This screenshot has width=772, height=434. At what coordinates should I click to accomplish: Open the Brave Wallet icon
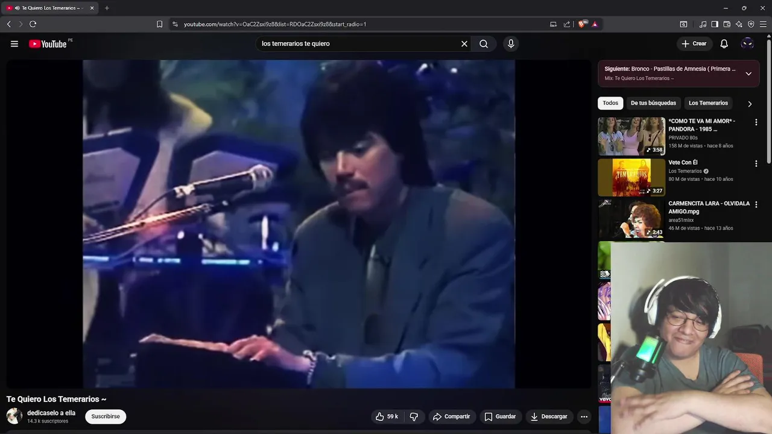(727, 24)
